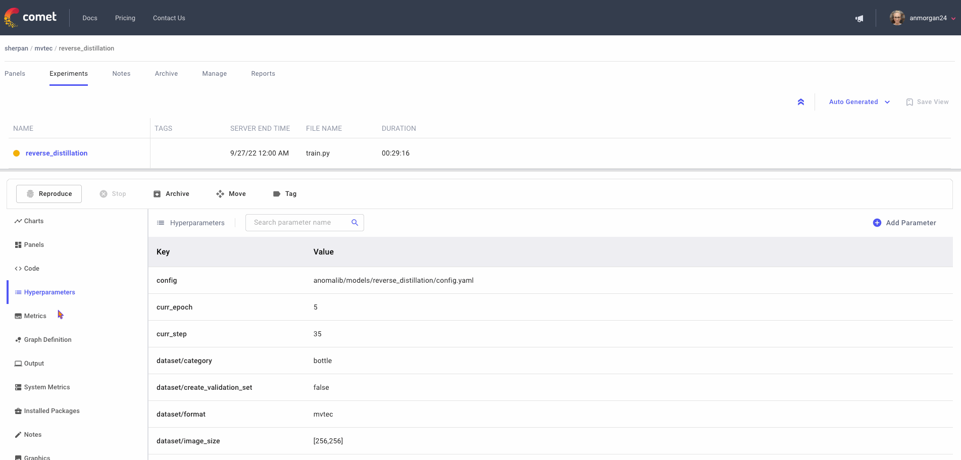Screen dimensions: 961x460
Task: Click the TAGS column header
Action: pos(163,129)
